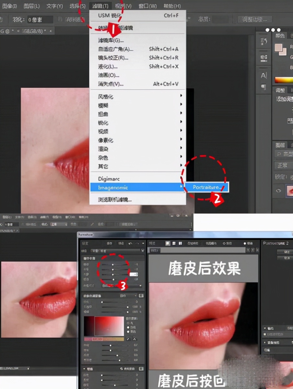293x389 pixels.
Task: Select the third mask display radio option
Action: [x=128, y=332]
